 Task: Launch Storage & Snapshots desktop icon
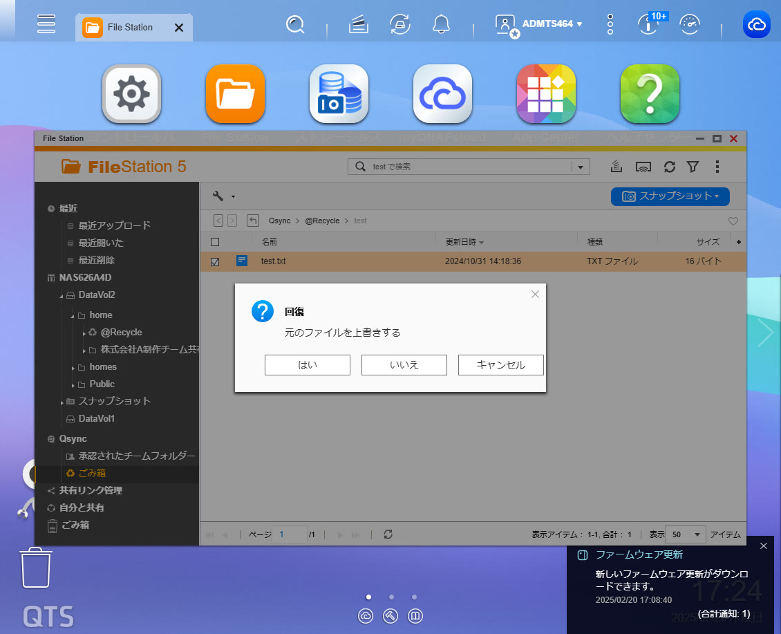click(339, 94)
